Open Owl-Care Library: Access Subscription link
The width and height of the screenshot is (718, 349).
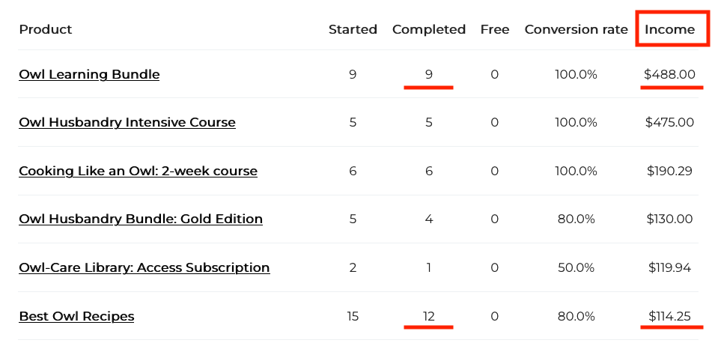tap(144, 267)
